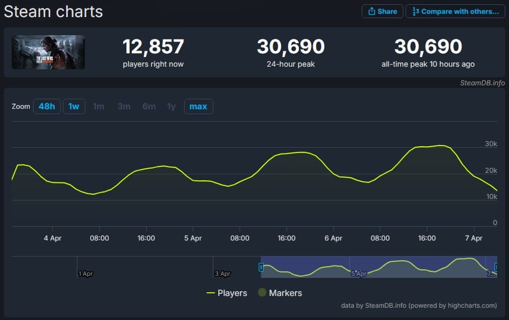Viewport: 509px width, 320px height.
Task: Click the 5 Apr axis label on main chart
Action: point(193,238)
